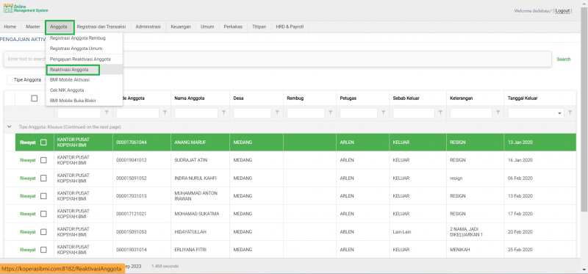Image resolution: width=588 pixels, height=274 pixels.
Task: Open filter icon for Kode Anggota column
Action: pos(165,113)
